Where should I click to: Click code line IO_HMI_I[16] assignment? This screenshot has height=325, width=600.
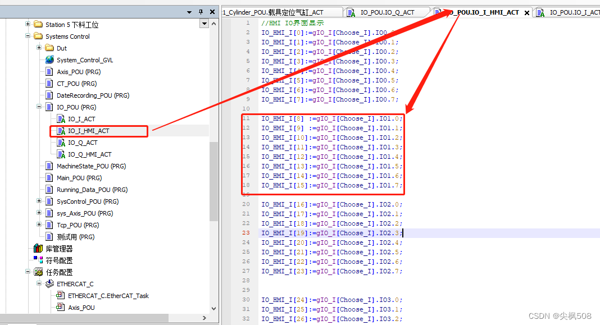[331, 204]
